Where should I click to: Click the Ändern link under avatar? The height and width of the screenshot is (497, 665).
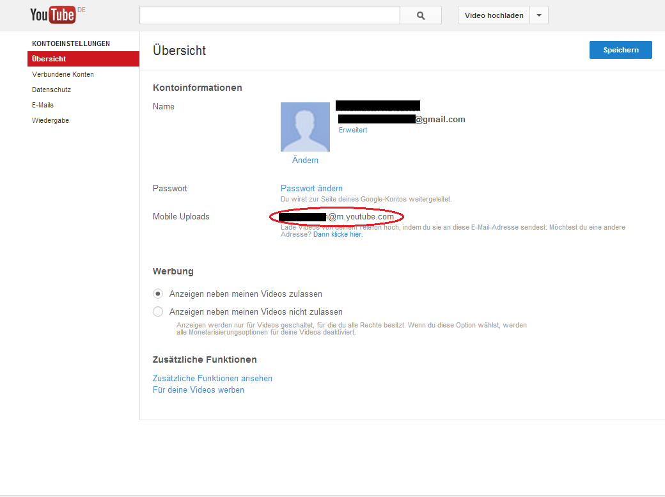(306, 160)
